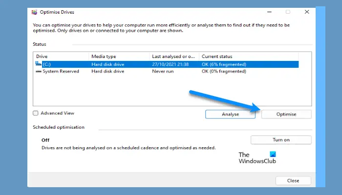Click the Last analysed column header
The image size is (342, 195).
(174, 57)
